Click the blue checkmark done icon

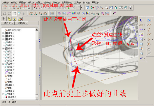pyautogui.click(x=141, y=58)
